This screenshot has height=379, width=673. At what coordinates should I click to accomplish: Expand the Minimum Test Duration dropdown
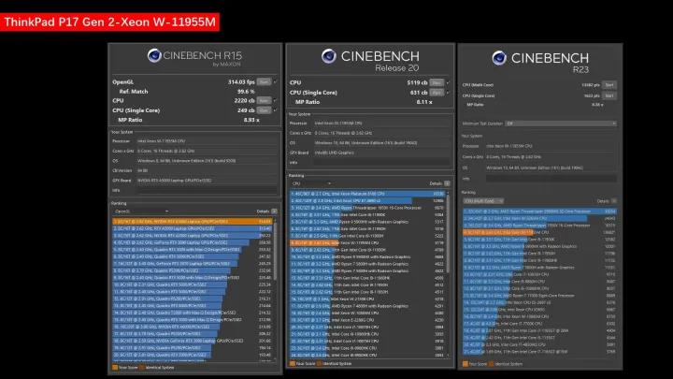(x=561, y=123)
